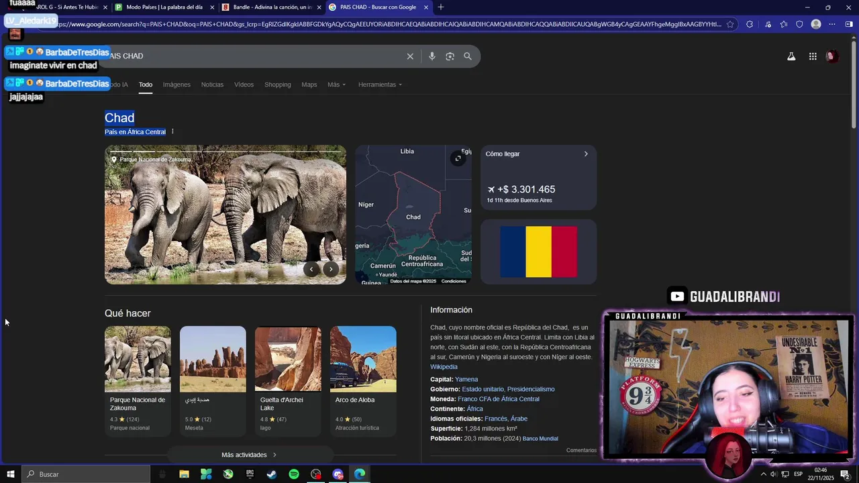This screenshot has height=483, width=859.
Task: Expand the Cómo llegar card arrow
Action: 585,154
